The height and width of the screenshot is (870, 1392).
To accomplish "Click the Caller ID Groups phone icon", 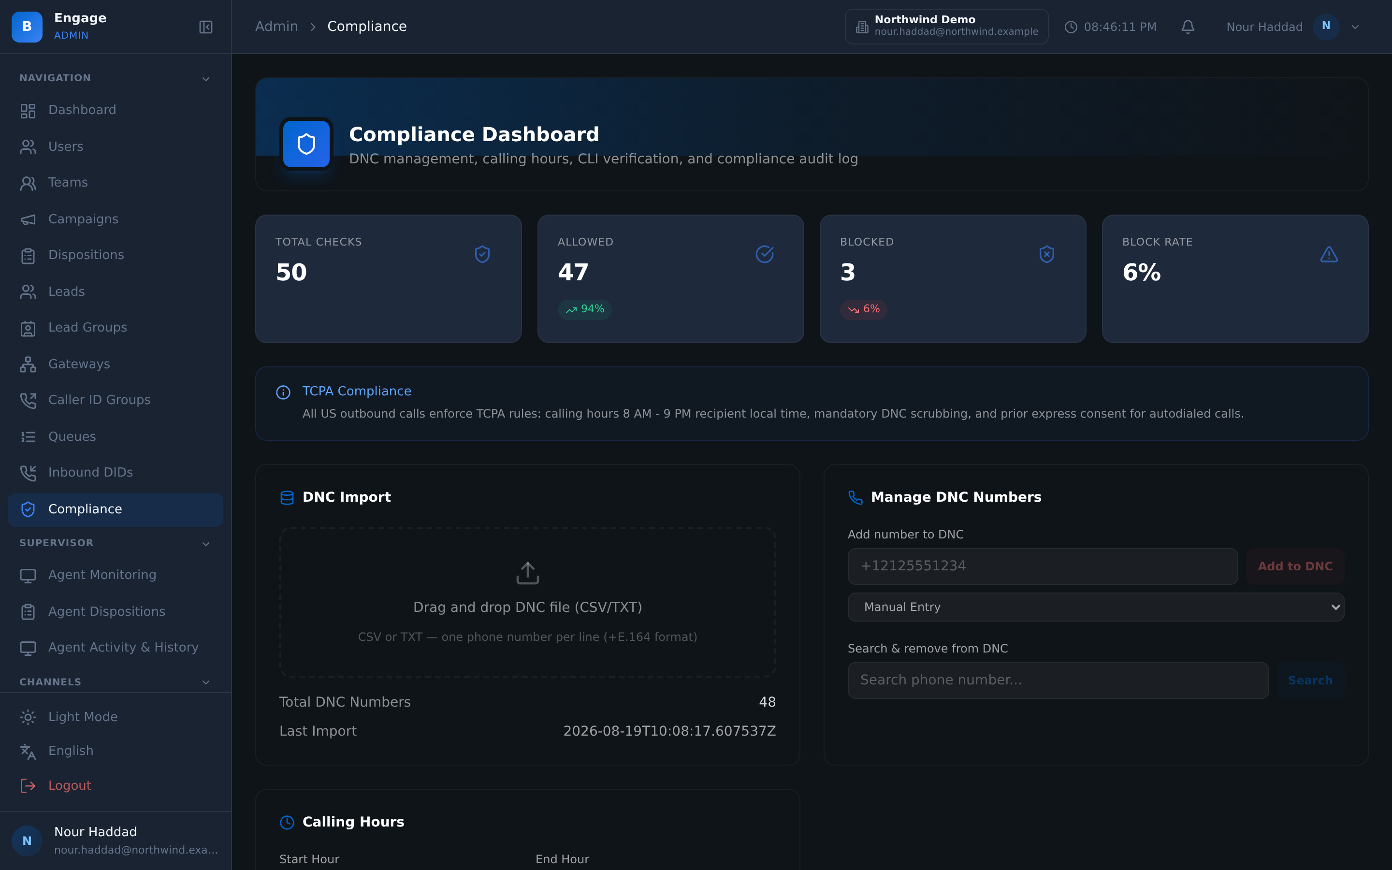I will (x=28, y=401).
